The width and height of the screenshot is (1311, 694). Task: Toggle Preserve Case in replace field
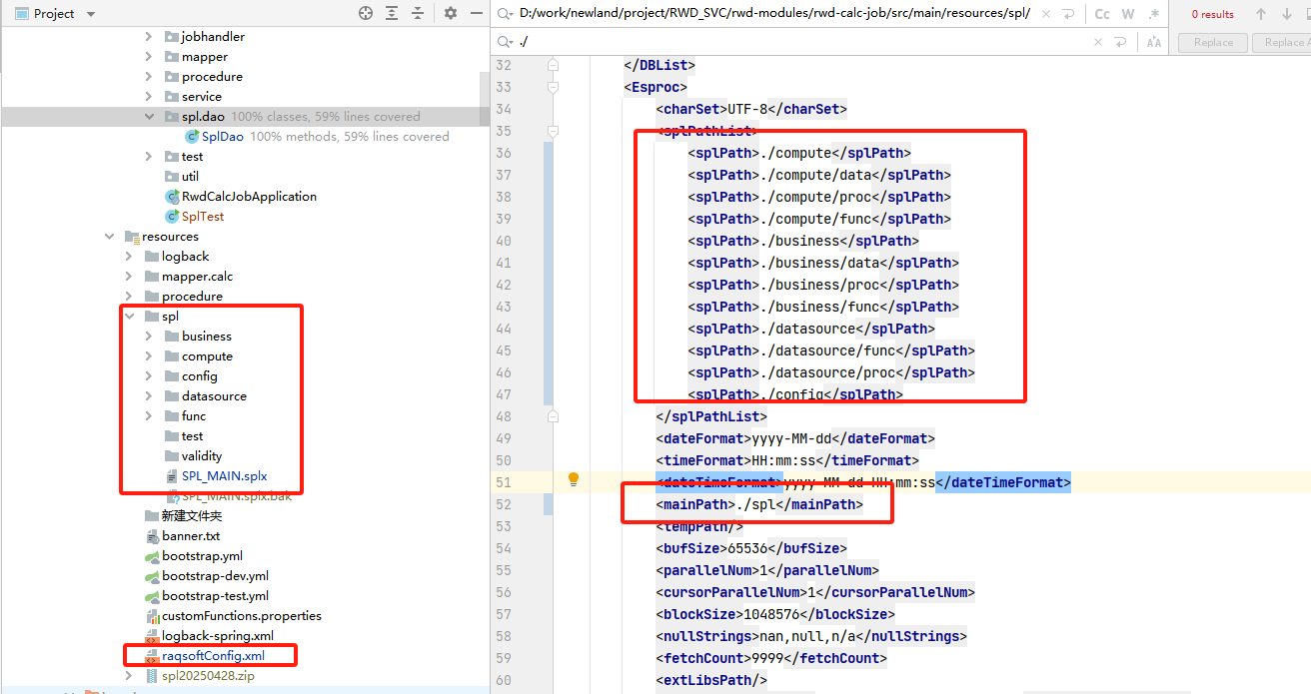tap(1153, 42)
